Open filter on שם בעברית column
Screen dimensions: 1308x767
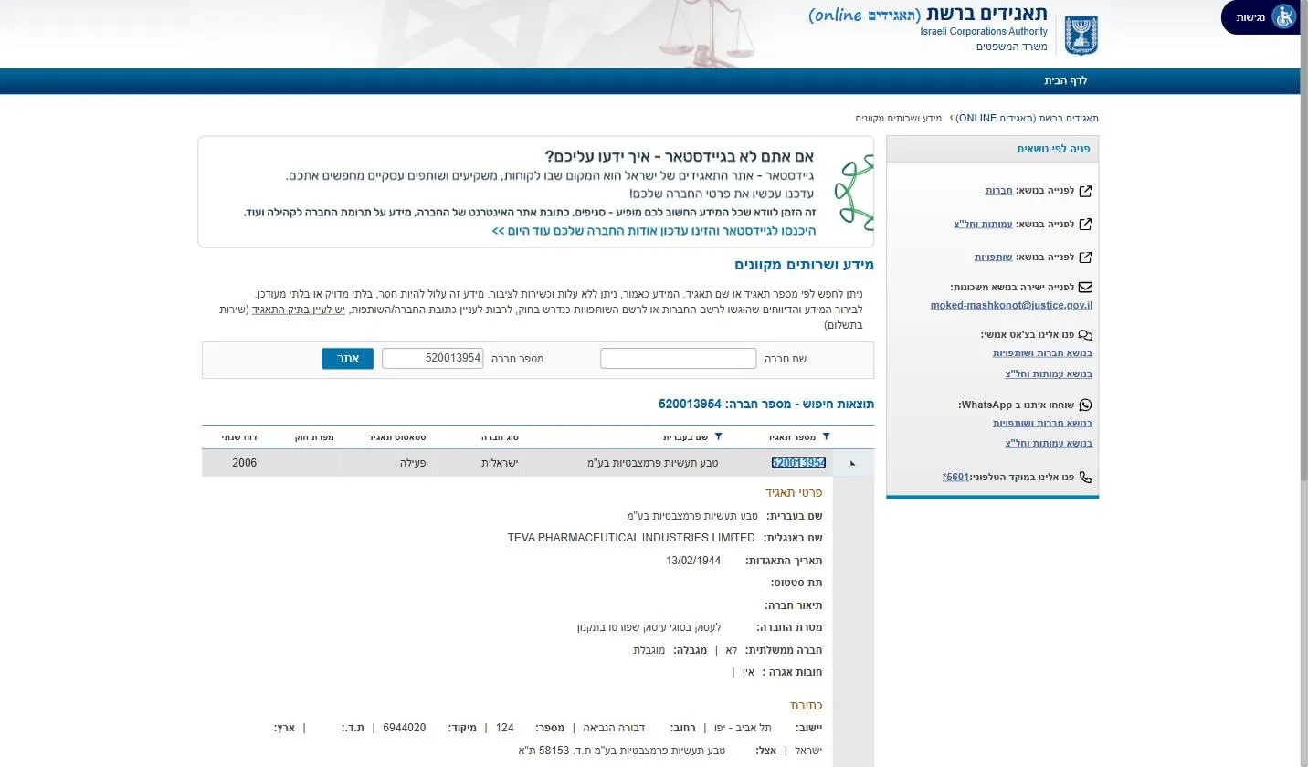pos(718,437)
